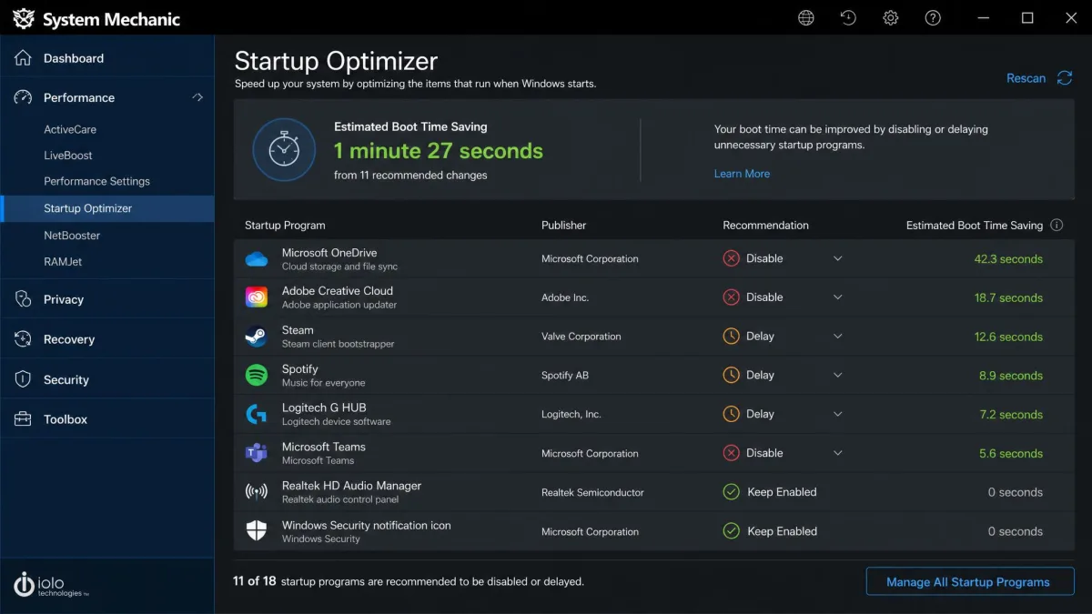1092x614 pixels.
Task: Collapse the Performance section chevron
Action: coord(197,97)
